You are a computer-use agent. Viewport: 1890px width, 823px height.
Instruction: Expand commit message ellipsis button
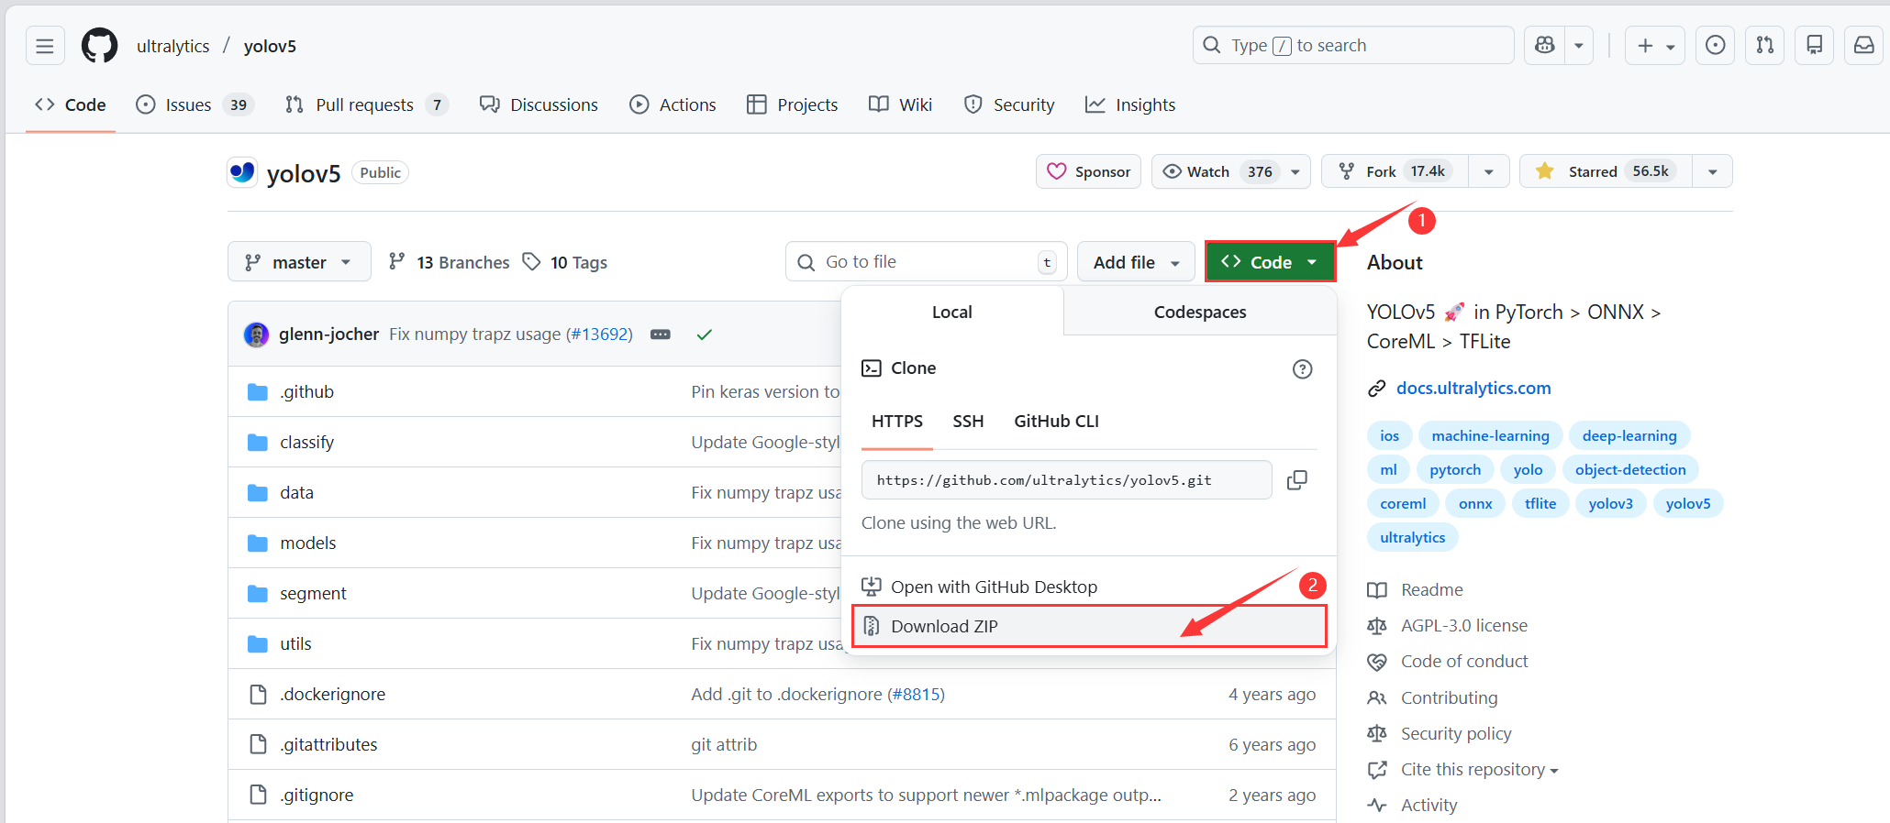tap(661, 335)
